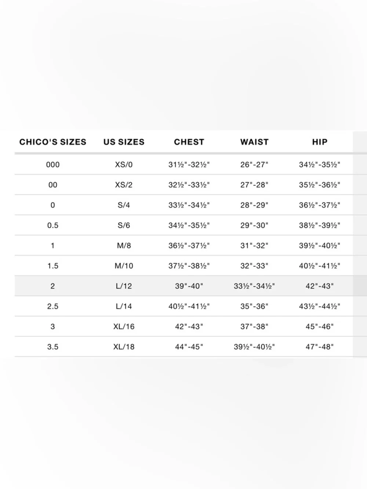The height and width of the screenshot is (489, 367).
Task: Click the M/10 US size cell
Action: [x=124, y=266]
